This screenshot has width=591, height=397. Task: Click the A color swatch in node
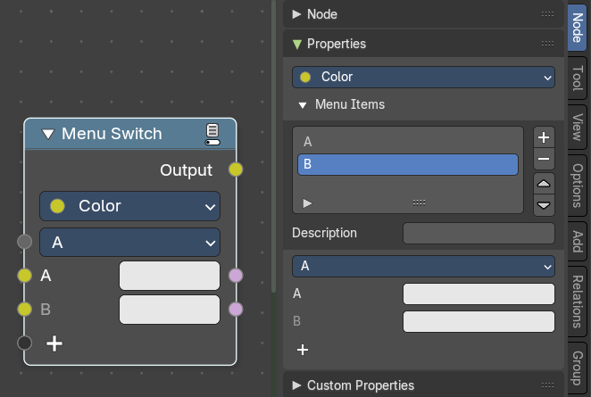pyautogui.click(x=170, y=276)
